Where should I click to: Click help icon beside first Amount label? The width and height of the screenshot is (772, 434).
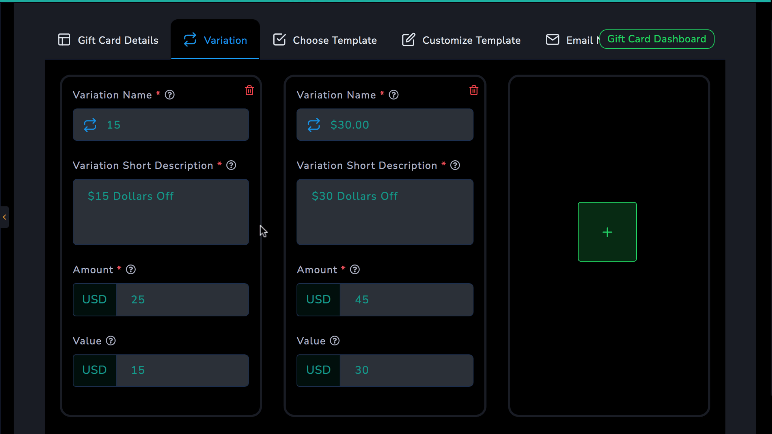coord(131,269)
